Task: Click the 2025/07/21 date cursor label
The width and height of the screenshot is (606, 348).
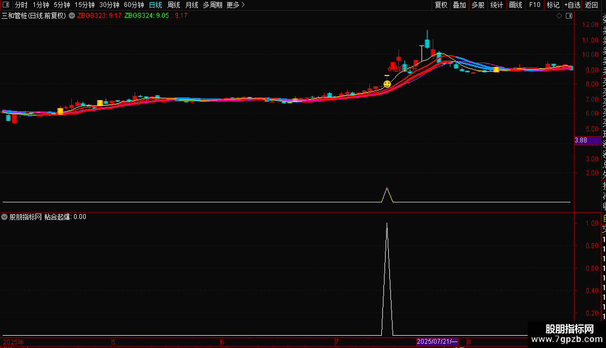Action: point(437,342)
